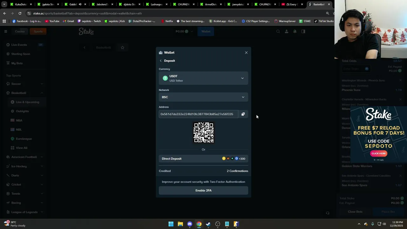The width and height of the screenshot is (407, 229).
Task: Go back in Chrome browser
Action: (x=4, y=13)
